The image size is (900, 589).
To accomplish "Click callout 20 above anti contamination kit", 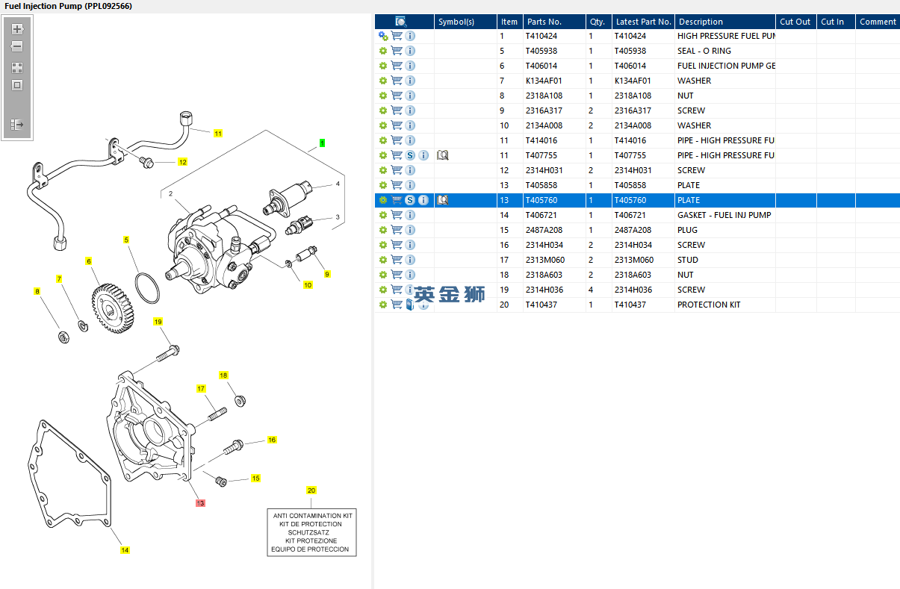I will [x=311, y=490].
